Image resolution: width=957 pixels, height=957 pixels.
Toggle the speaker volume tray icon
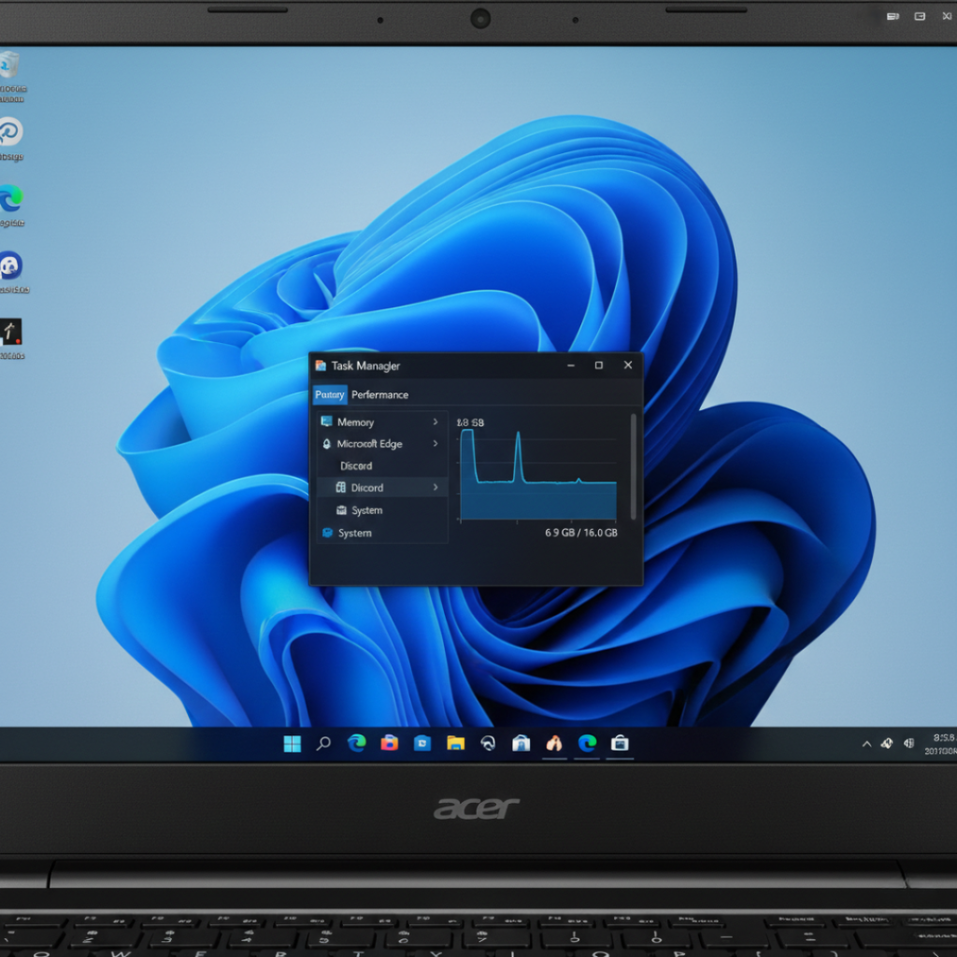(908, 743)
